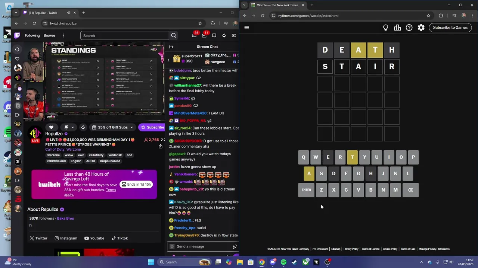Open File Explorer from the taskbar
The width and height of the screenshot is (478, 268).
[x=240, y=262]
